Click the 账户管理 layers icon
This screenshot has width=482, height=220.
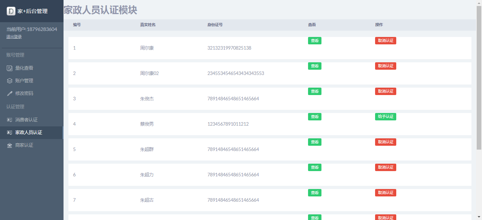click(x=10, y=81)
